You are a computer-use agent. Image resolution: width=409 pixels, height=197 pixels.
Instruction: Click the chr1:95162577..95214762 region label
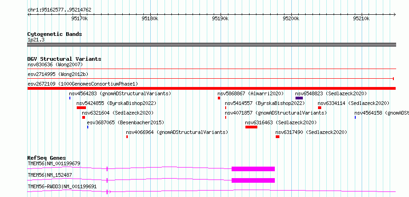59,10
